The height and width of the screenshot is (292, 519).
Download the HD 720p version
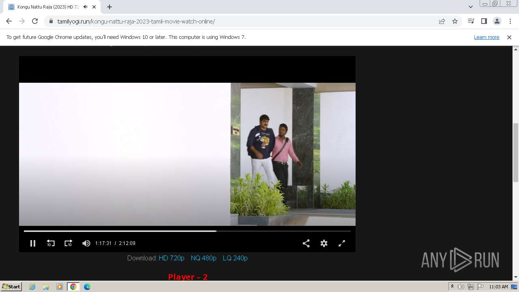tap(172, 258)
